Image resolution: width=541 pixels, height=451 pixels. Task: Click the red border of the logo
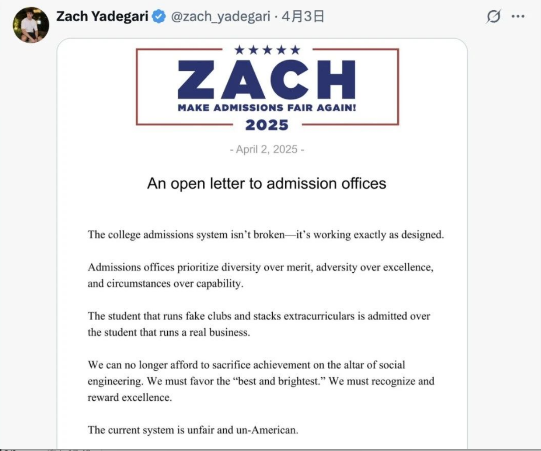pyautogui.click(x=137, y=87)
